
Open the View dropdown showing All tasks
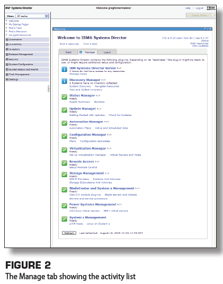click(32, 16)
